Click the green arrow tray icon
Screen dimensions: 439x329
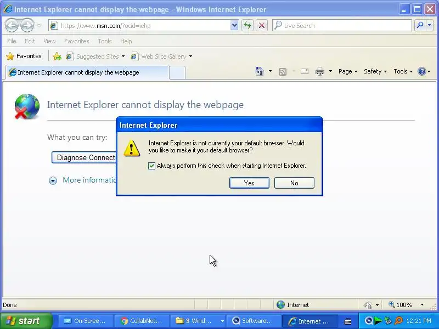coord(378,321)
